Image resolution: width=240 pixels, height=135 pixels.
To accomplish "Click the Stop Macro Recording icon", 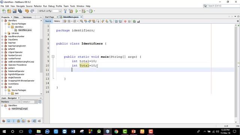I will (129, 21).
